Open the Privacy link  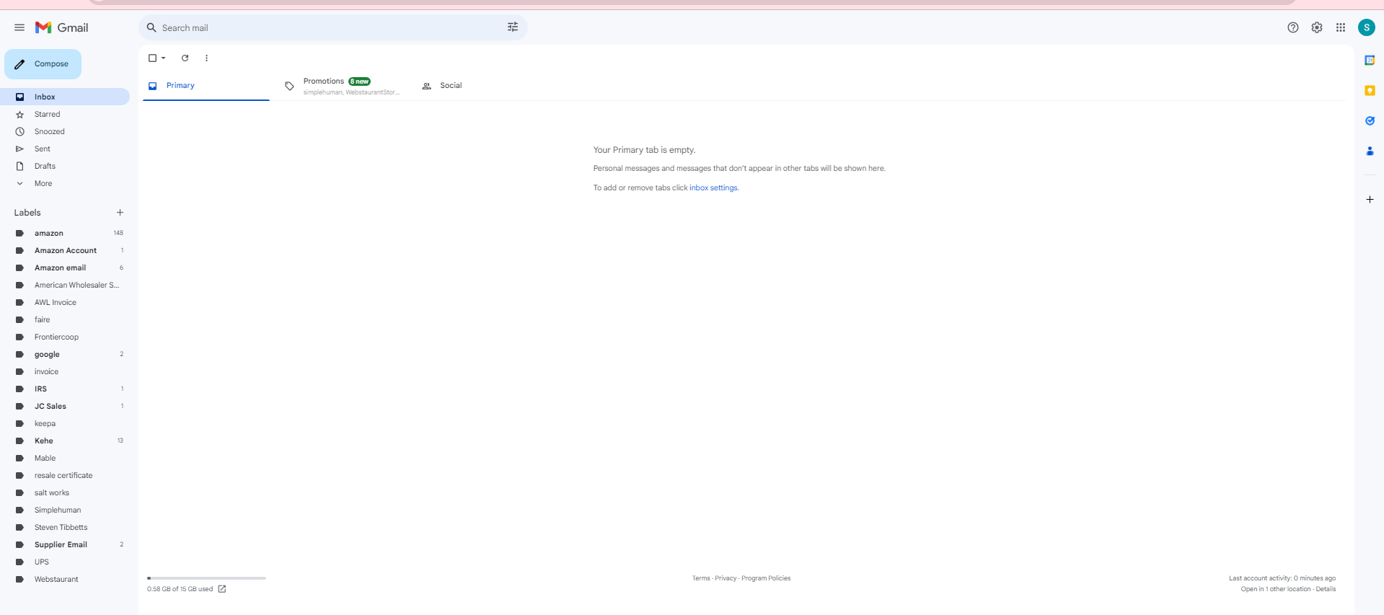726,578
